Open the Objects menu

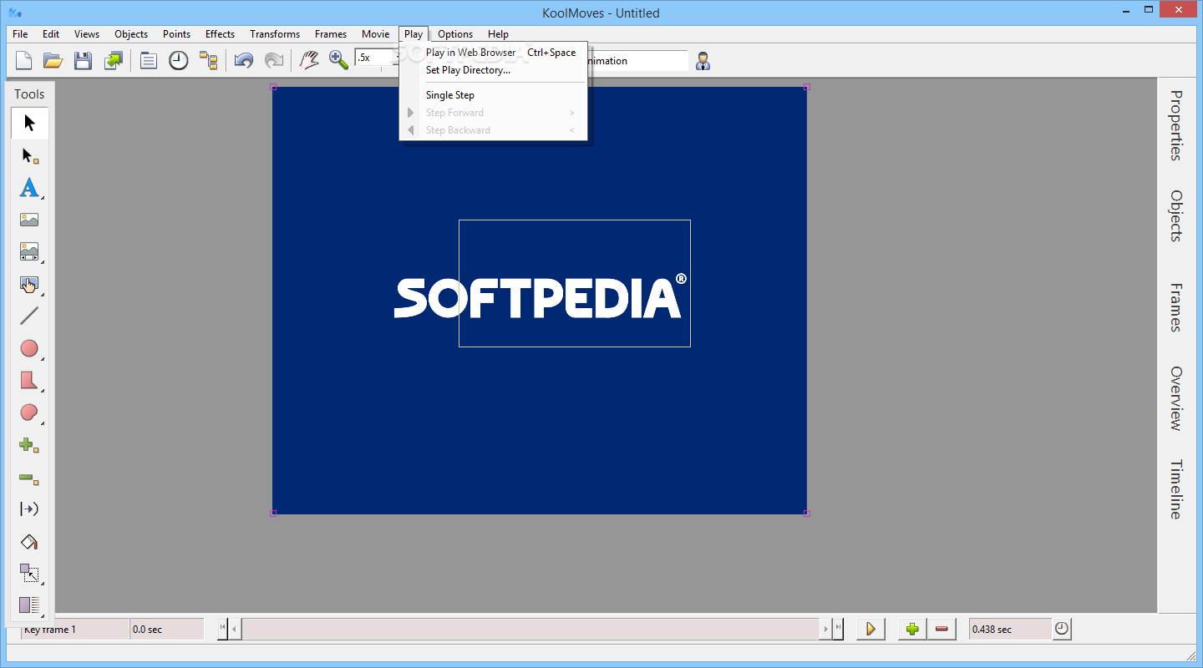131,34
